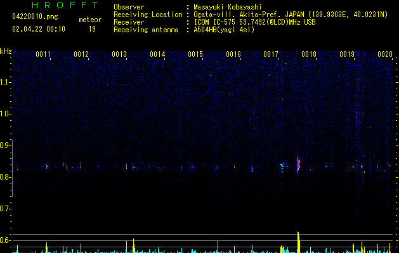The image size is (399, 253).
Task: Click the 0.6 kHz axis label
Action: (x=5, y=240)
